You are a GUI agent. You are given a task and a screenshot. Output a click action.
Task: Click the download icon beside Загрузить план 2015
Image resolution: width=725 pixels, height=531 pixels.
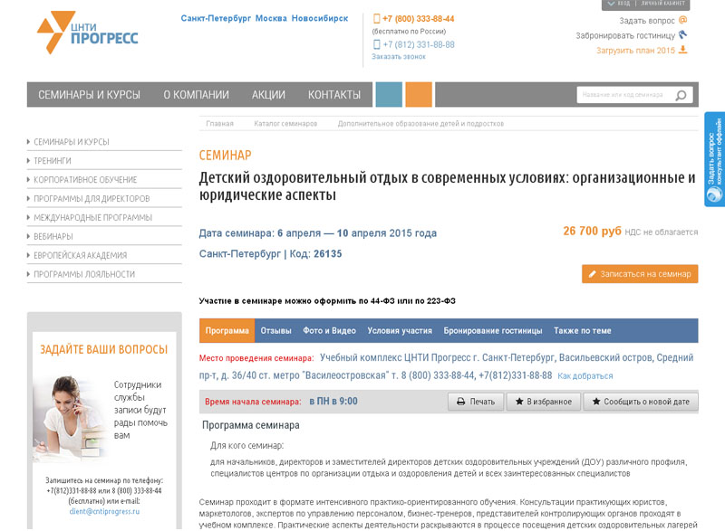683,50
